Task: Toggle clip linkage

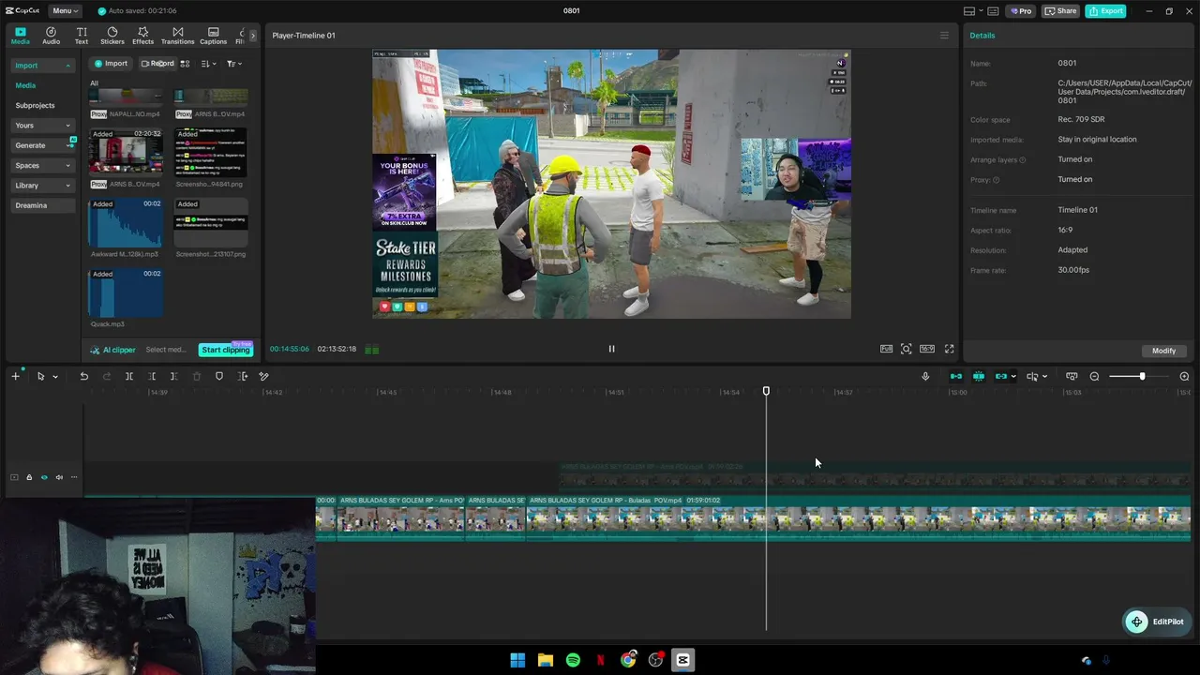Action: click(x=1001, y=376)
